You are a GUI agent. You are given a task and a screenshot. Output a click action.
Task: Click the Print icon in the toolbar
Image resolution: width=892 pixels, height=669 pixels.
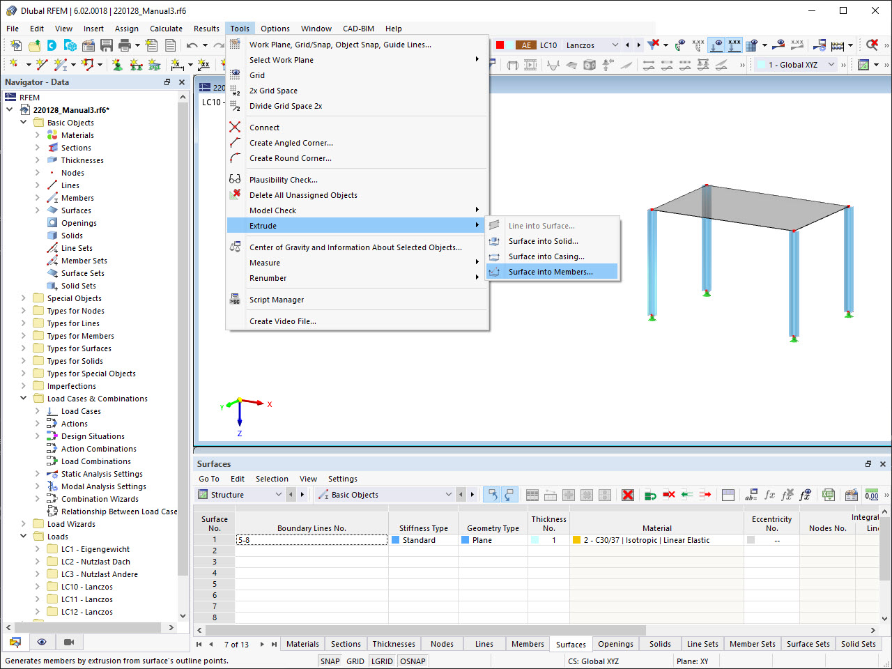coord(125,45)
